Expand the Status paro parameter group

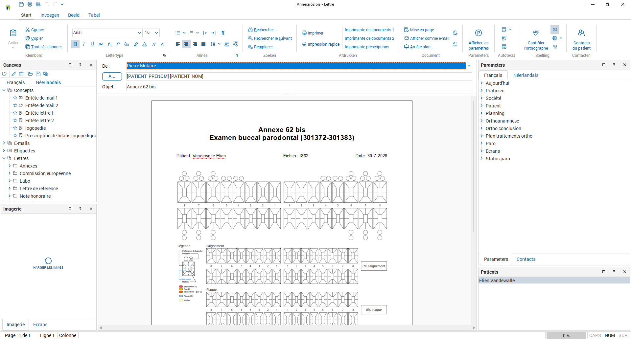pos(481,159)
